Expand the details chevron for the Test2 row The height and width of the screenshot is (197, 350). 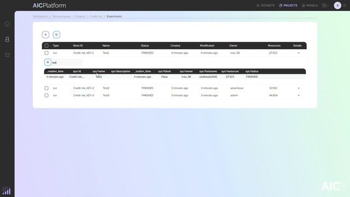point(299,88)
